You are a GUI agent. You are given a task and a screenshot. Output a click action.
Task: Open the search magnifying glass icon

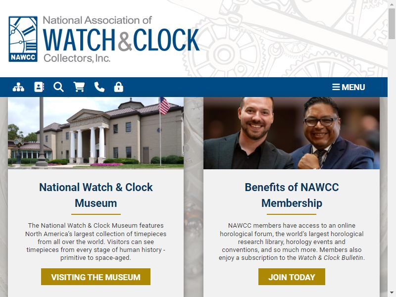point(58,87)
